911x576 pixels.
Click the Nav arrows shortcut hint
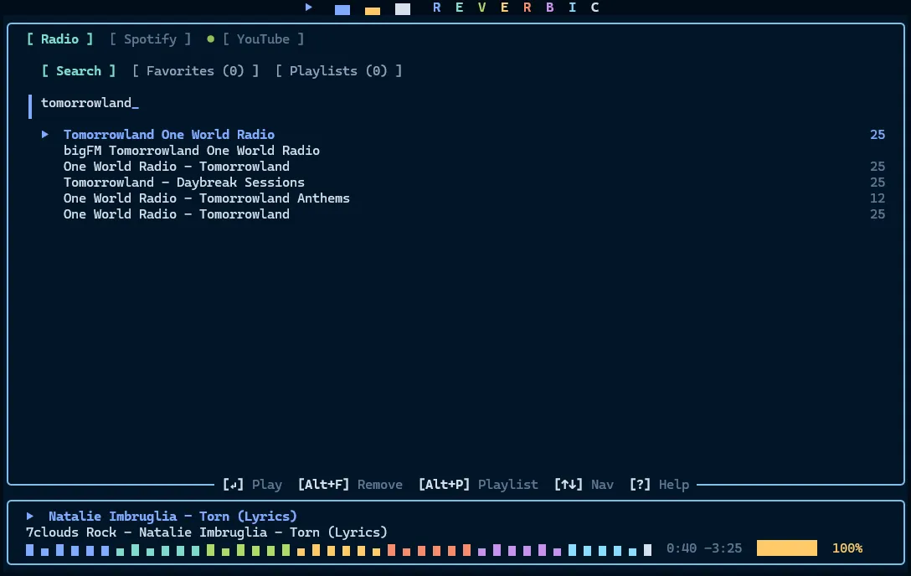[584, 484]
